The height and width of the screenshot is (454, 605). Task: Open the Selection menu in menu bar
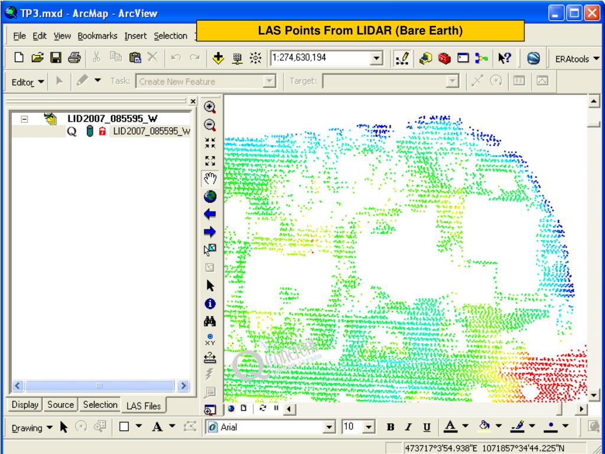click(171, 36)
